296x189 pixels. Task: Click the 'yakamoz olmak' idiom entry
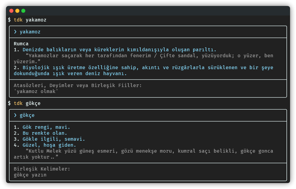pyautogui.click(x=36, y=92)
